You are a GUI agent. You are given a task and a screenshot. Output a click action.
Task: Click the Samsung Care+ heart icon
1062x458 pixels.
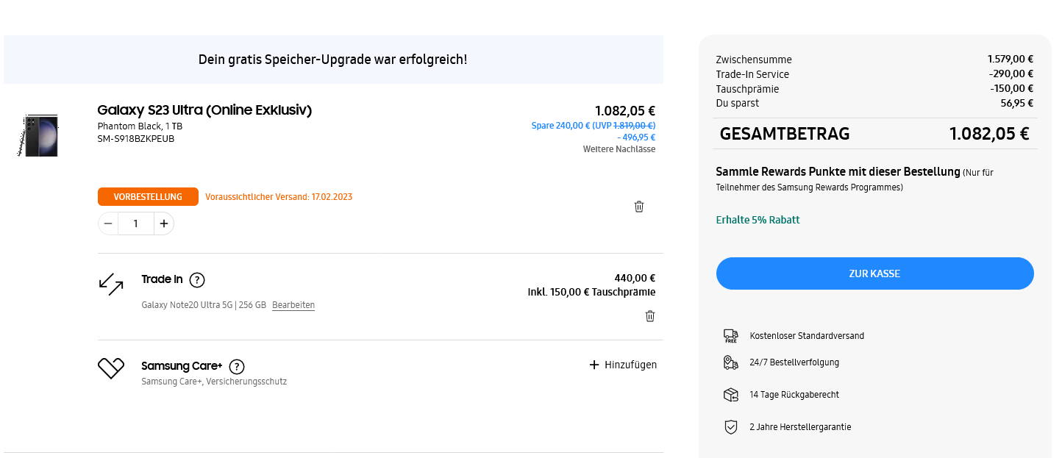111,368
